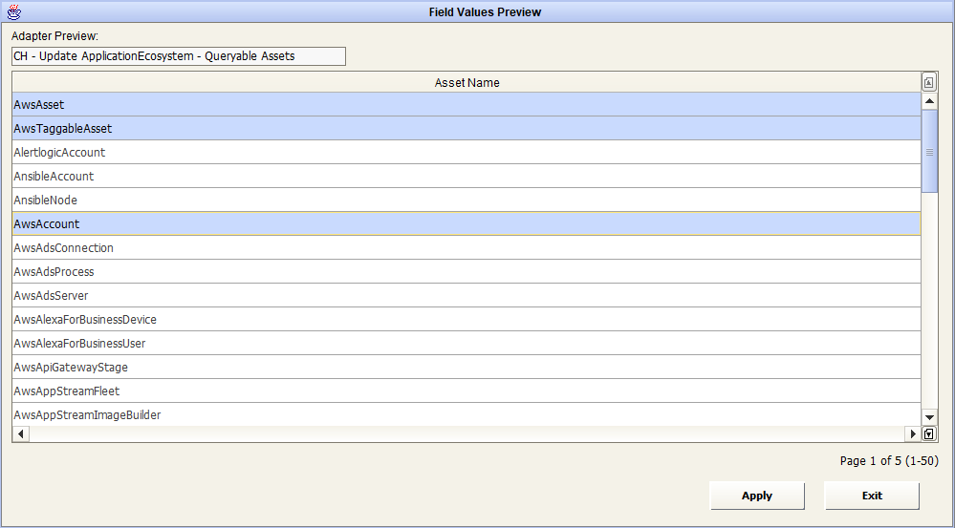Click the Adapter Preview text field

pos(179,56)
